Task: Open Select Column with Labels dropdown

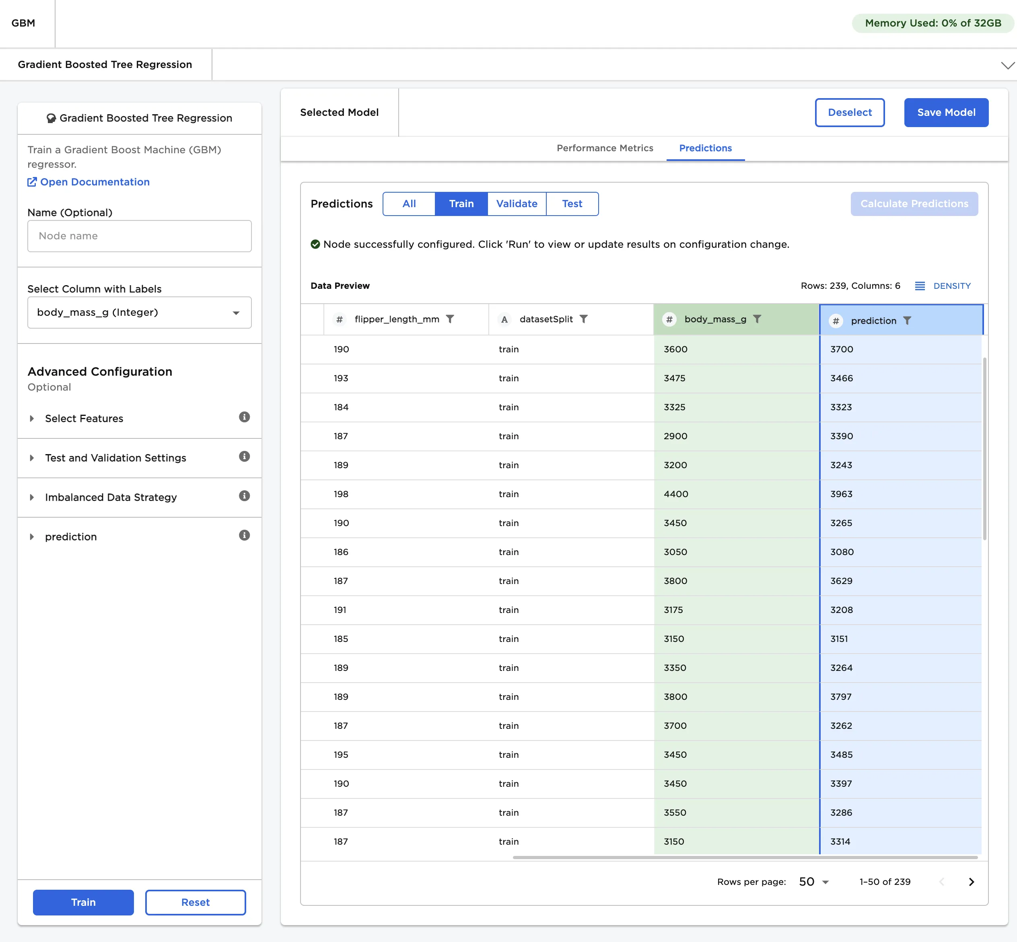Action: click(139, 312)
